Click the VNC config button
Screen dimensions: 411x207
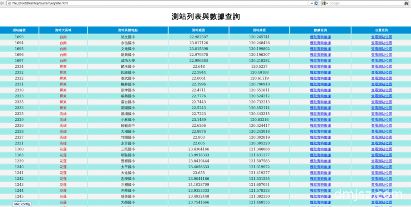tap(22, 204)
